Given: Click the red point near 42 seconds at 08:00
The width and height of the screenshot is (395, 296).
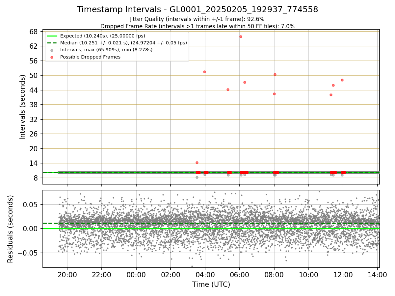Looking at the screenshot, I should [x=274, y=94].
